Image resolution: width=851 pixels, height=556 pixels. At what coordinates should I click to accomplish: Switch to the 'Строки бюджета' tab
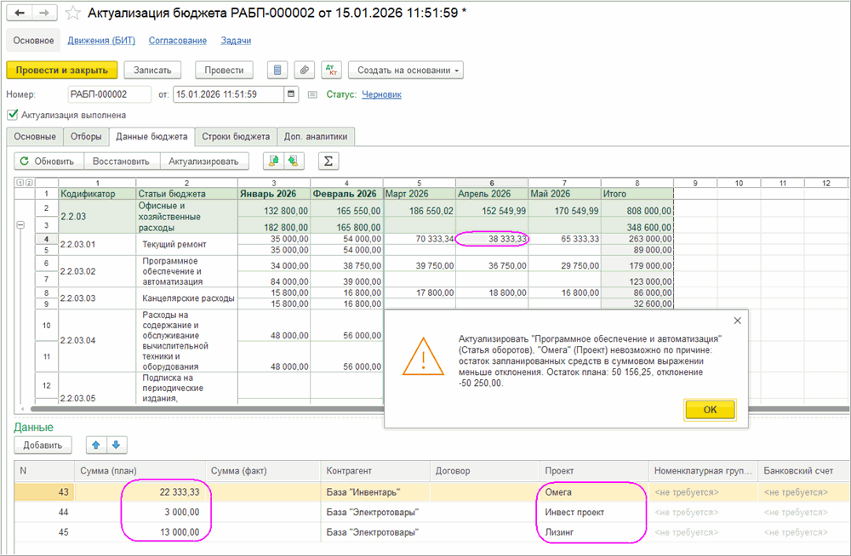pos(236,137)
